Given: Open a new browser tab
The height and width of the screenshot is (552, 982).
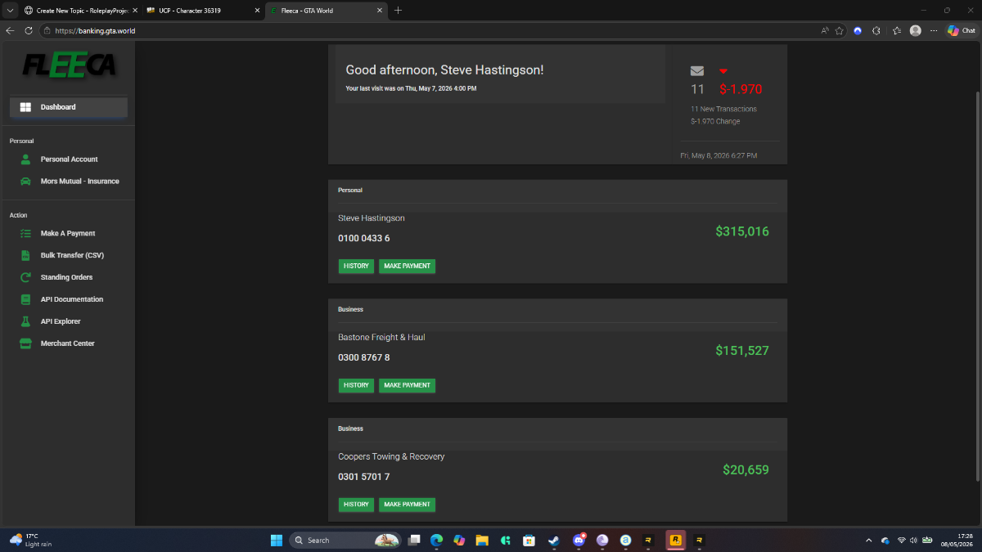Looking at the screenshot, I should pyautogui.click(x=399, y=11).
